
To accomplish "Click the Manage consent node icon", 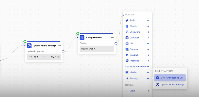I will [x=82, y=37].
